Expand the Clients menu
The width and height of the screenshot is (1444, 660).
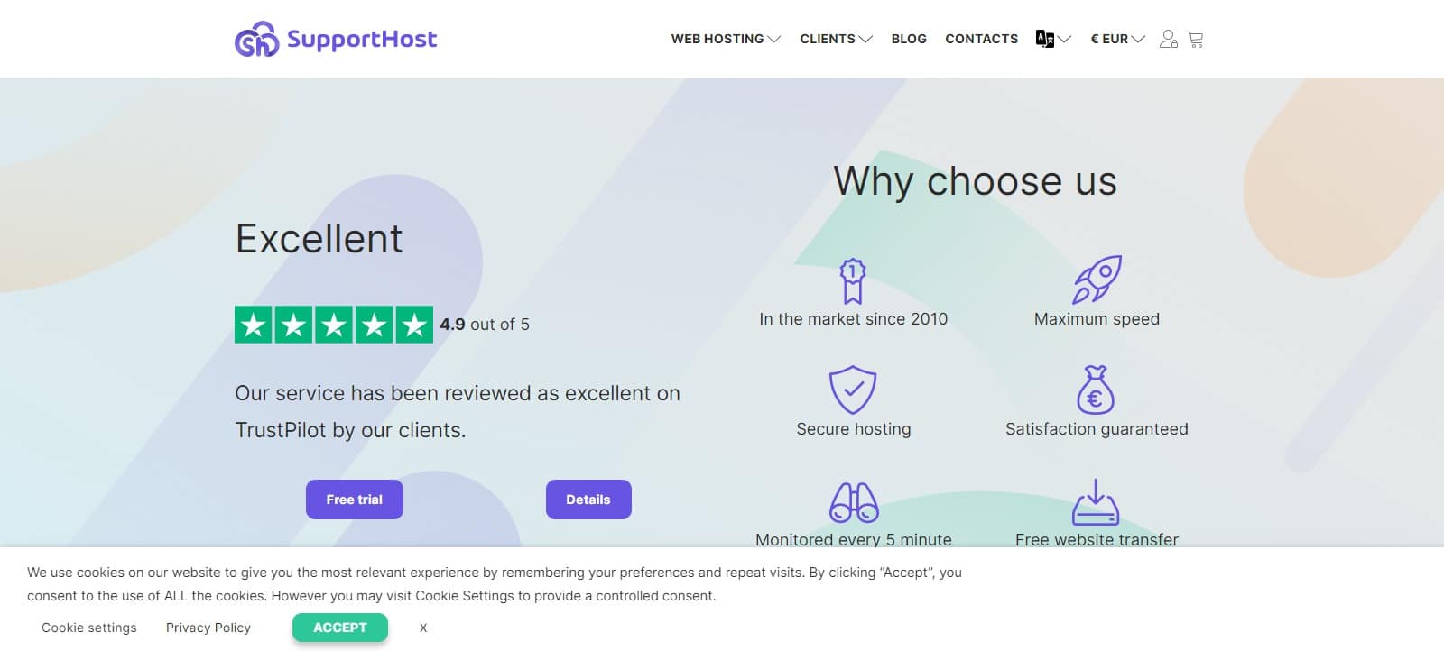(836, 39)
